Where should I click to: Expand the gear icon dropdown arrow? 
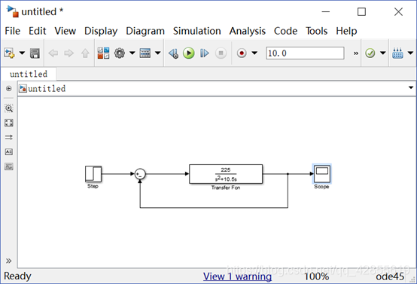[x=132, y=53]
